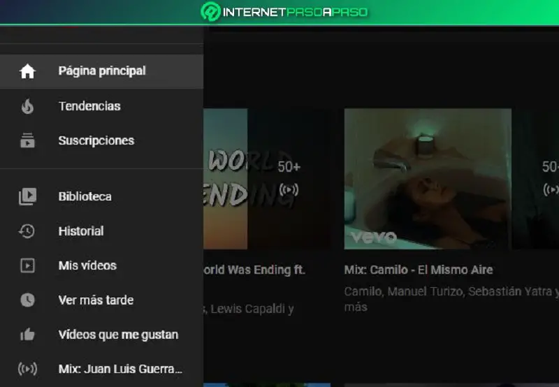559x387 pixels.
Task: View Historial
Action: tap(101, 231)
